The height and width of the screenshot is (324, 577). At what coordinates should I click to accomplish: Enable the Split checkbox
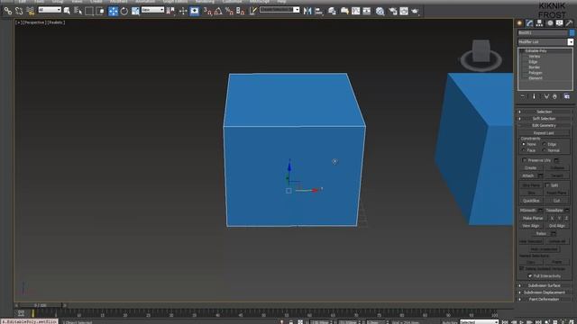pos(547,185)
